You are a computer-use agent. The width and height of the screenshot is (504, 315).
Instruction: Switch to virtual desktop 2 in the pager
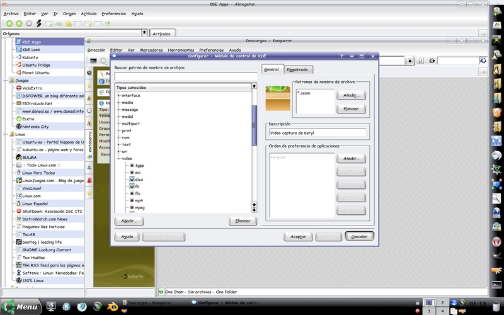pos(442,302)
